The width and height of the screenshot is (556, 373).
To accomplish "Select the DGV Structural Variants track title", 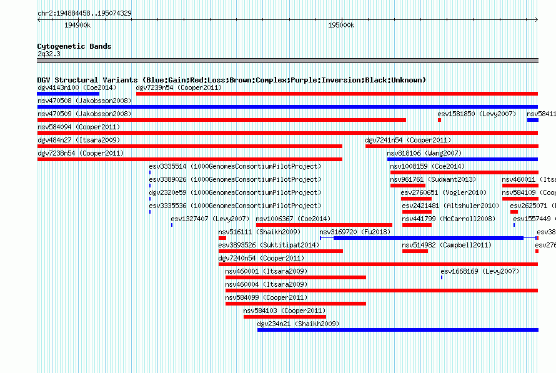I will pyautogui.click(x=232, y=80).
